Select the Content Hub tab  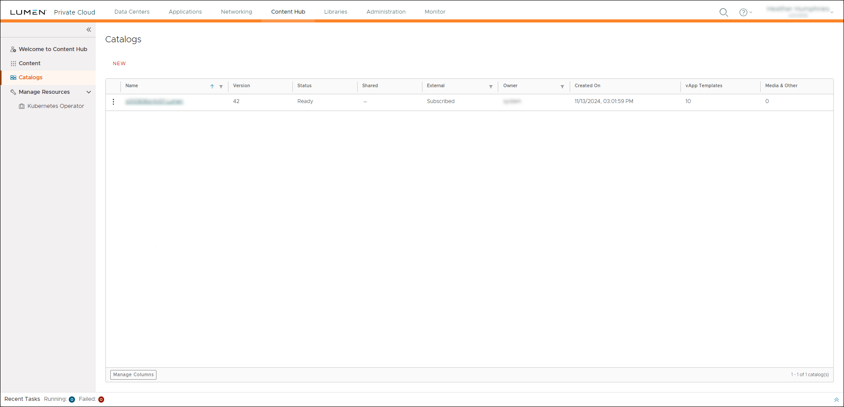point(288,12)
